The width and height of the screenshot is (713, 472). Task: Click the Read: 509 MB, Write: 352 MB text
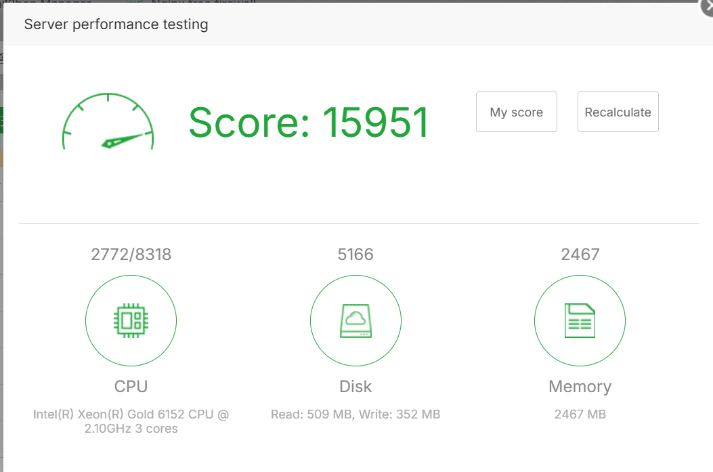click(355, 414)
